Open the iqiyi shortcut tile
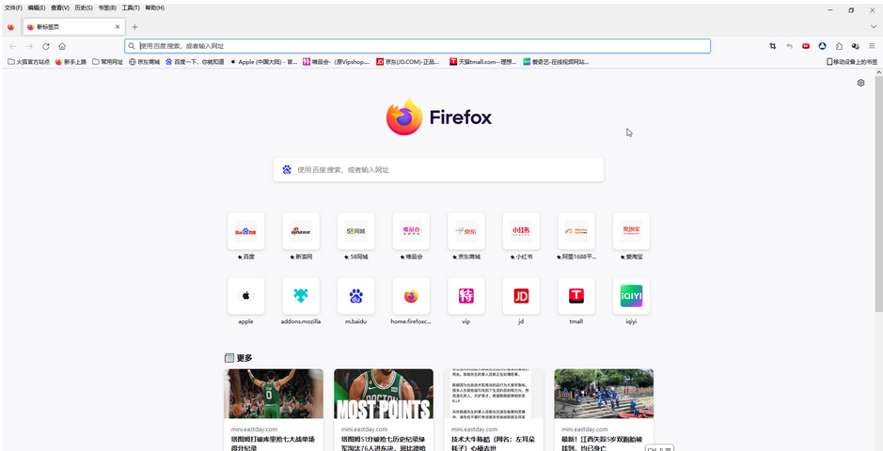Image resolution: width=883 pixels, height=451 pixels. pos(631,296)
